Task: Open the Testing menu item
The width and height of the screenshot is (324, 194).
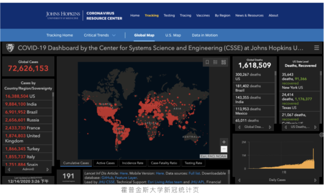Action: [169, 15]
